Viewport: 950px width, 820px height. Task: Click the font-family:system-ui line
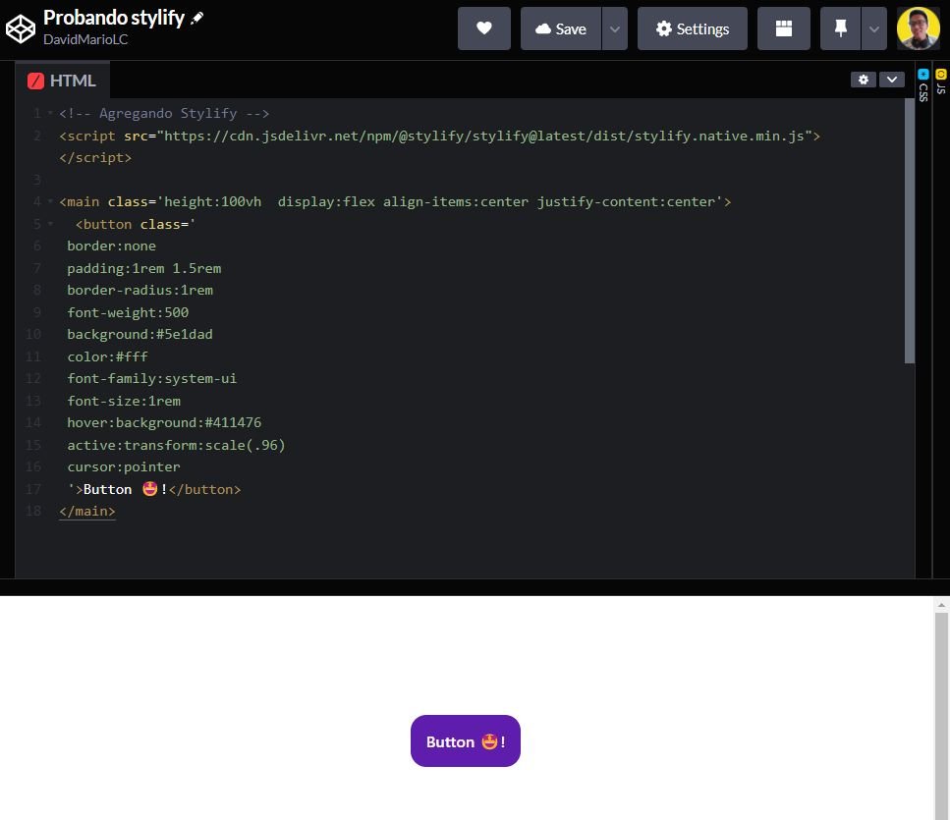(x=152, y=378)
